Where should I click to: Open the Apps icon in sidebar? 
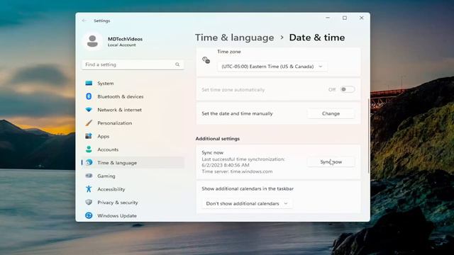(89, 136)
